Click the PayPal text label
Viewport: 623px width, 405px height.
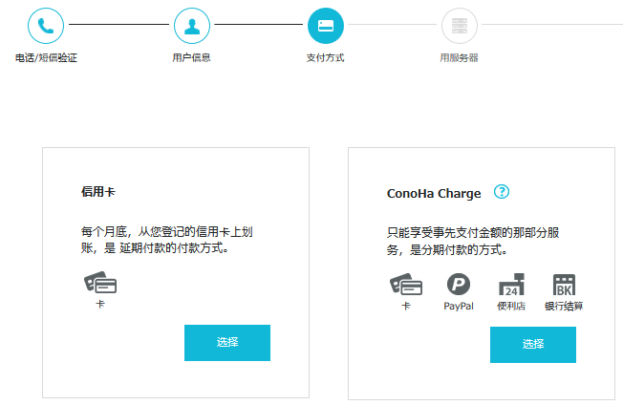pyautogui.click(x=459, y=307)
